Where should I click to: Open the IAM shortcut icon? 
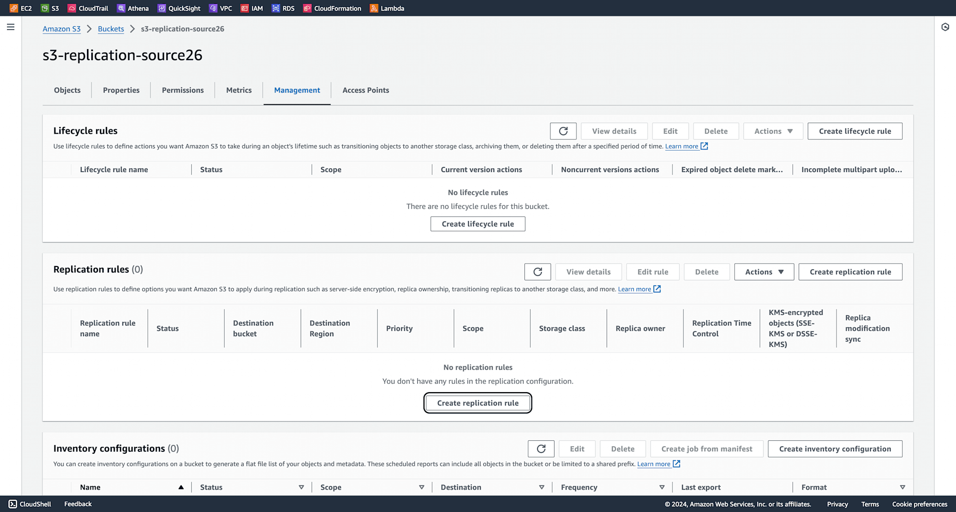coord(245,8)
